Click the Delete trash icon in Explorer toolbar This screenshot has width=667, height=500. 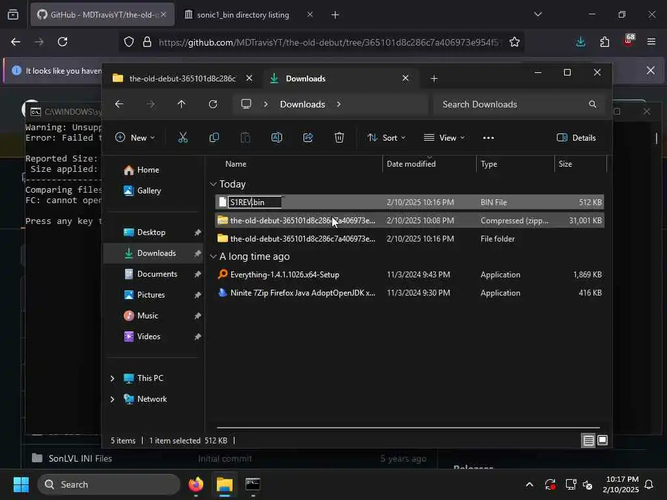coord(339,137)
